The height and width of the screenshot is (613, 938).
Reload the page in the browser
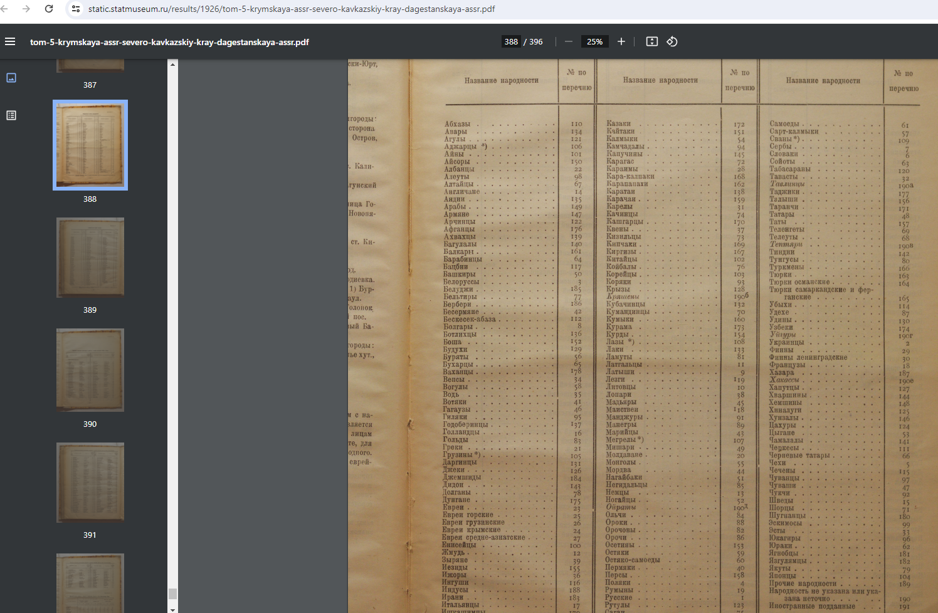point(49,9)
